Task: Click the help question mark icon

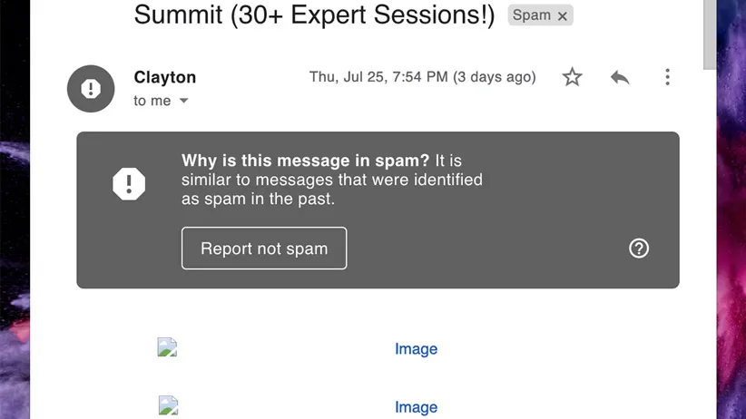Action: click(x=639, y=248)
